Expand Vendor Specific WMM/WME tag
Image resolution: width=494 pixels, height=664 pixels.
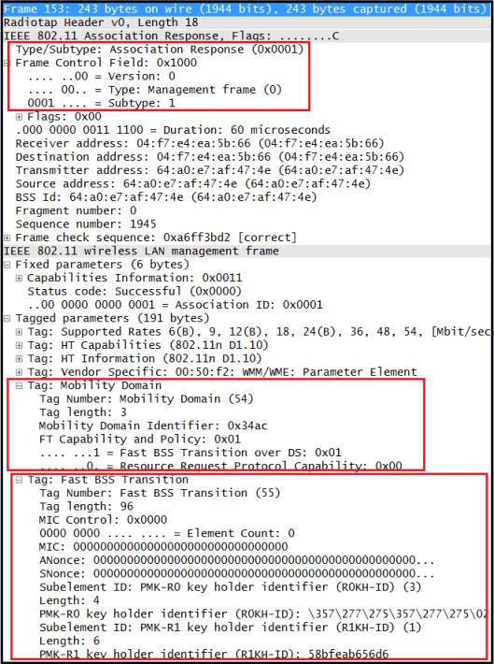[x=19, y=372]
